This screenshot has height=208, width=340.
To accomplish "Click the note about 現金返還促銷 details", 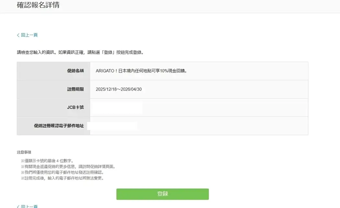I will pyautogui.click(x=68, y=167).
